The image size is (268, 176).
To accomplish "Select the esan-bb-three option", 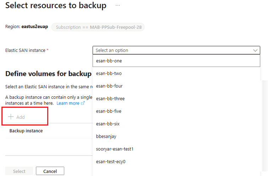I will 176,98.
